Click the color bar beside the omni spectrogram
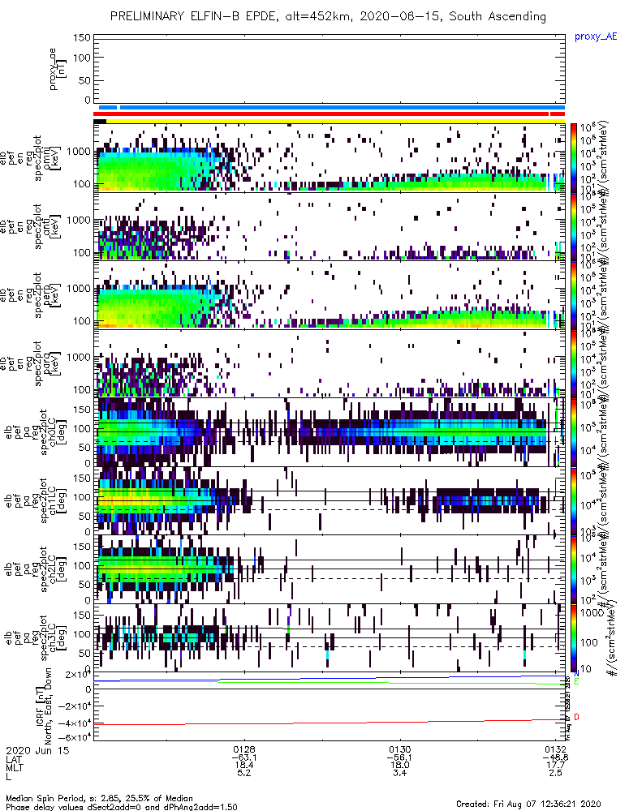The image size is (629, 811). (574, 158)
